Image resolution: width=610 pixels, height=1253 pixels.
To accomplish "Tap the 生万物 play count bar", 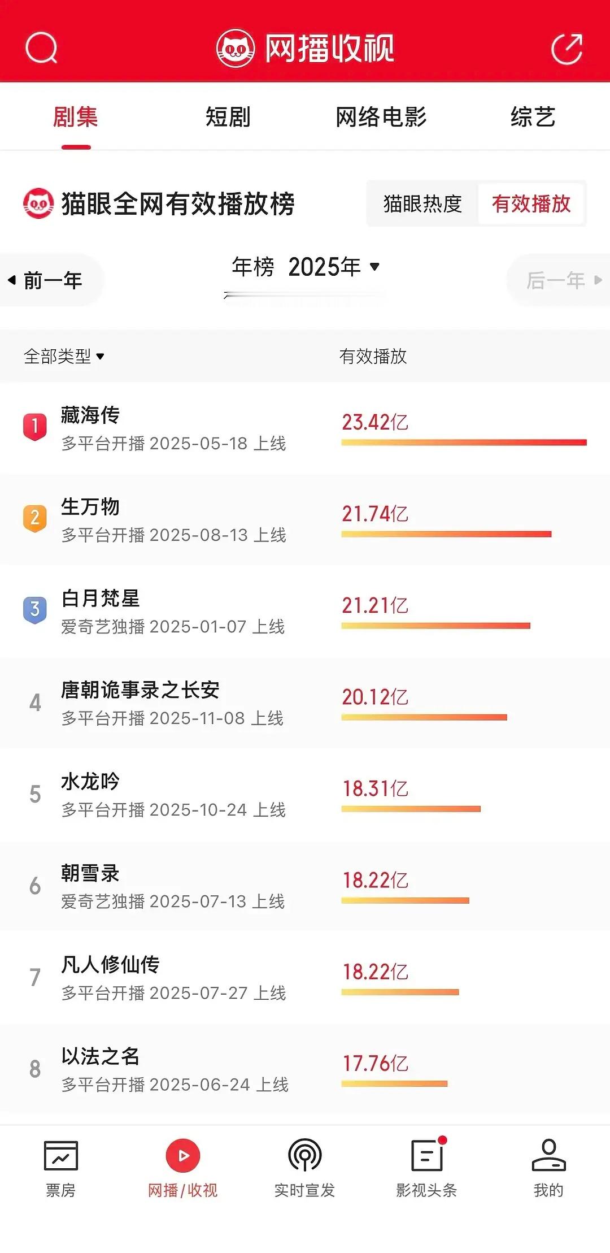I will pos(446,534).
